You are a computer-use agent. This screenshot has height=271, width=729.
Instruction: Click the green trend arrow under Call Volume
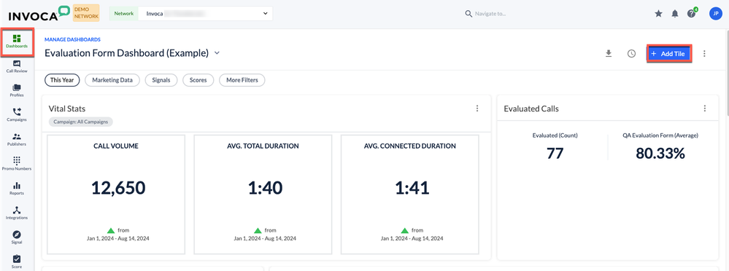(111, 231)
